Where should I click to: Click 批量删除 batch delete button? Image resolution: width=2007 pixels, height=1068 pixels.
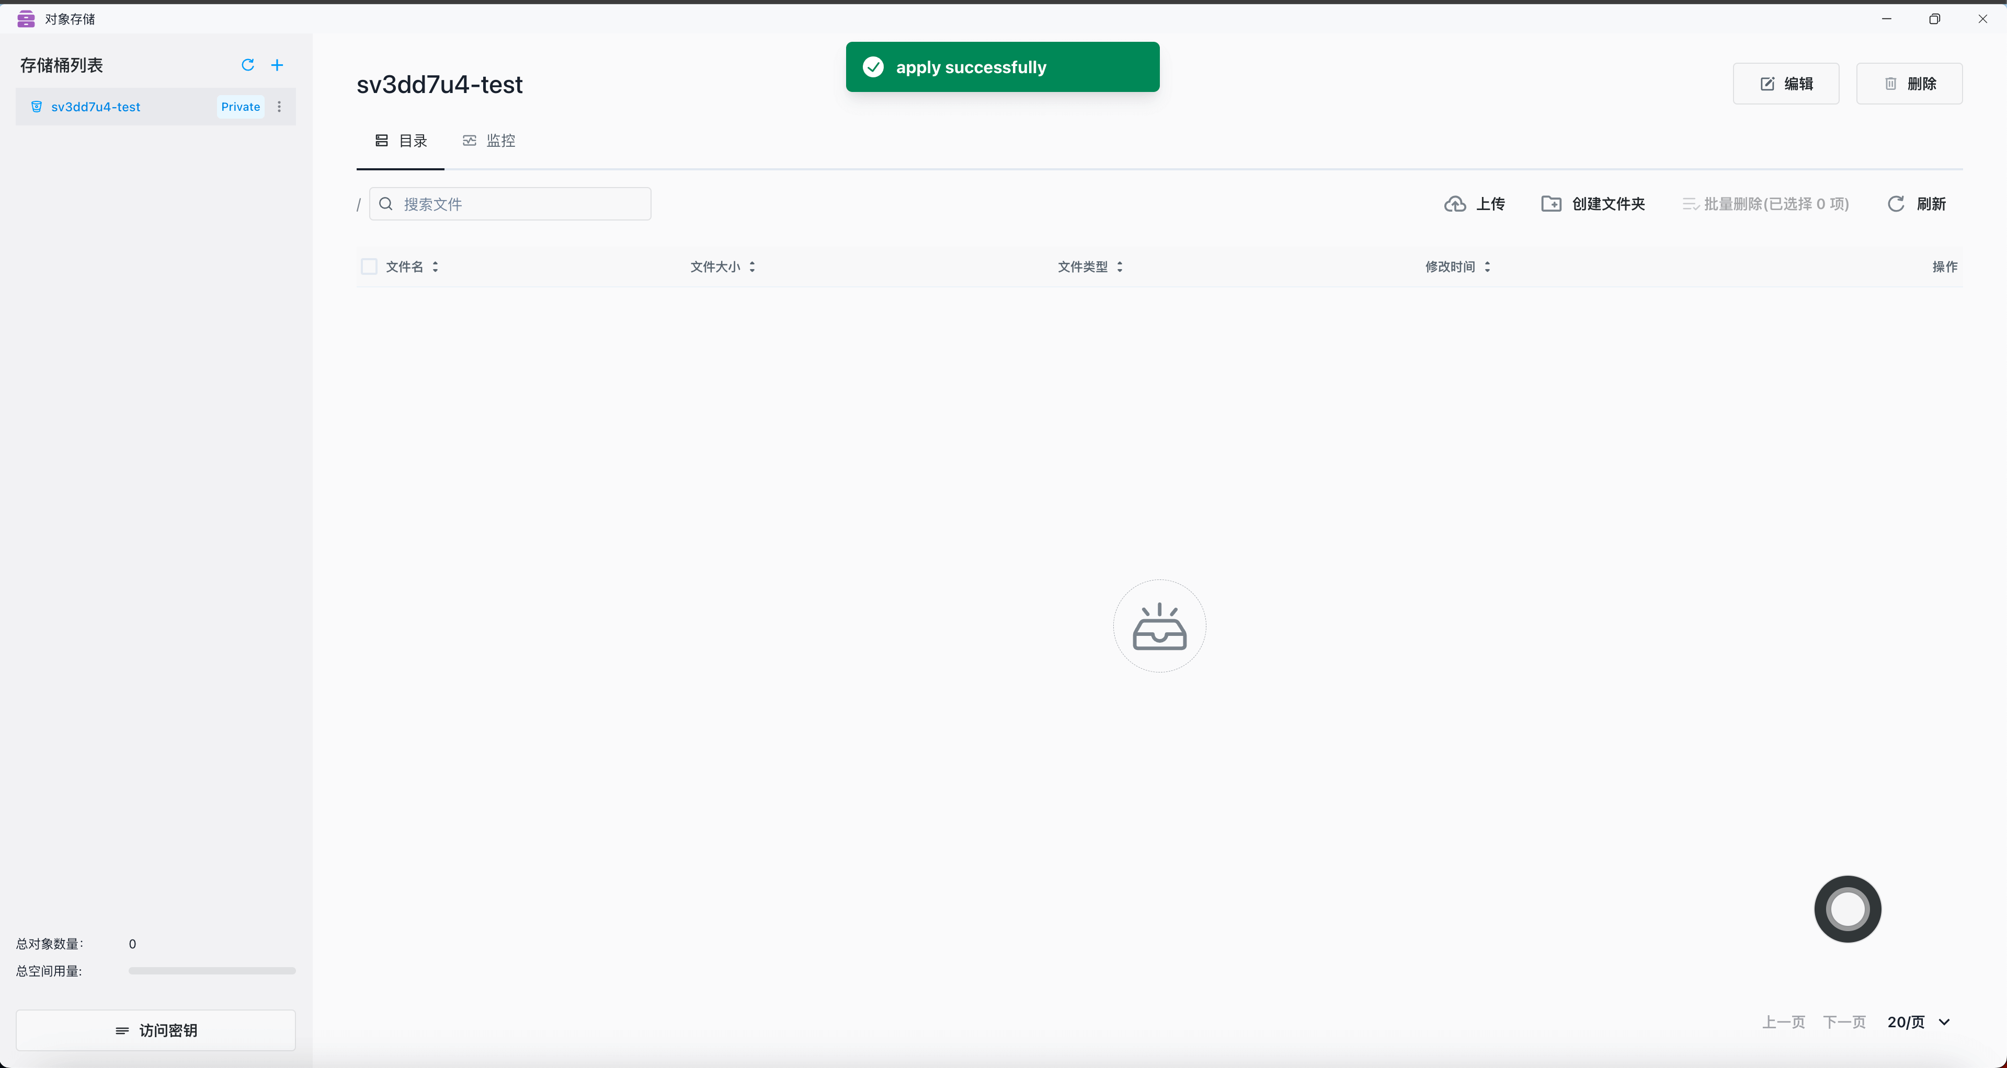1765,204
